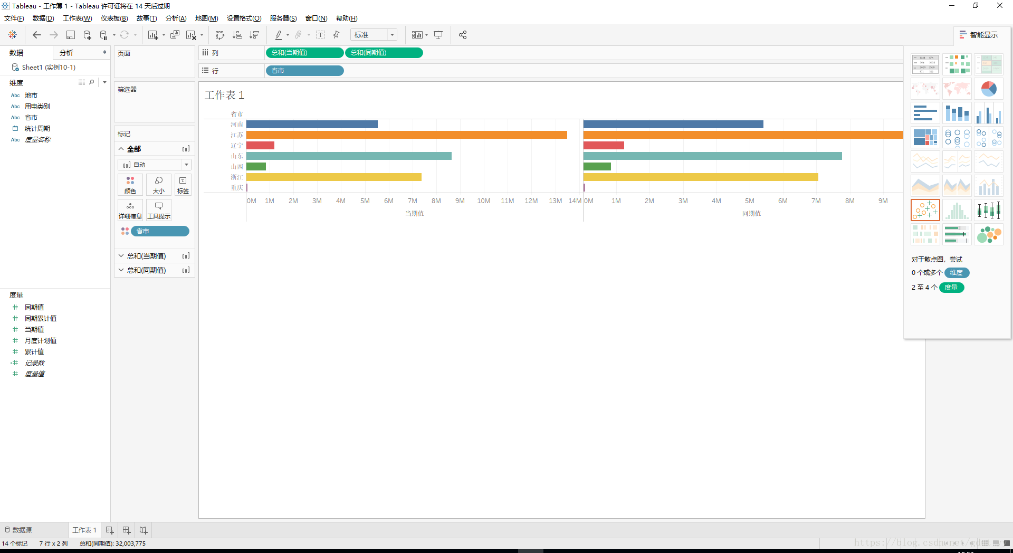Open the 文件(F) menu
Image resolution: width=1013 pixels, height=553 pixels.
(14, 18)
